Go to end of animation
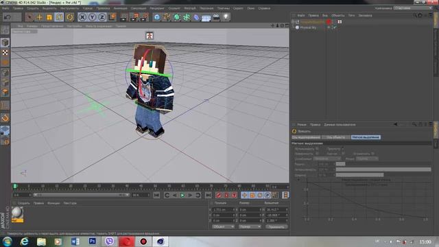 pos(208,195)
